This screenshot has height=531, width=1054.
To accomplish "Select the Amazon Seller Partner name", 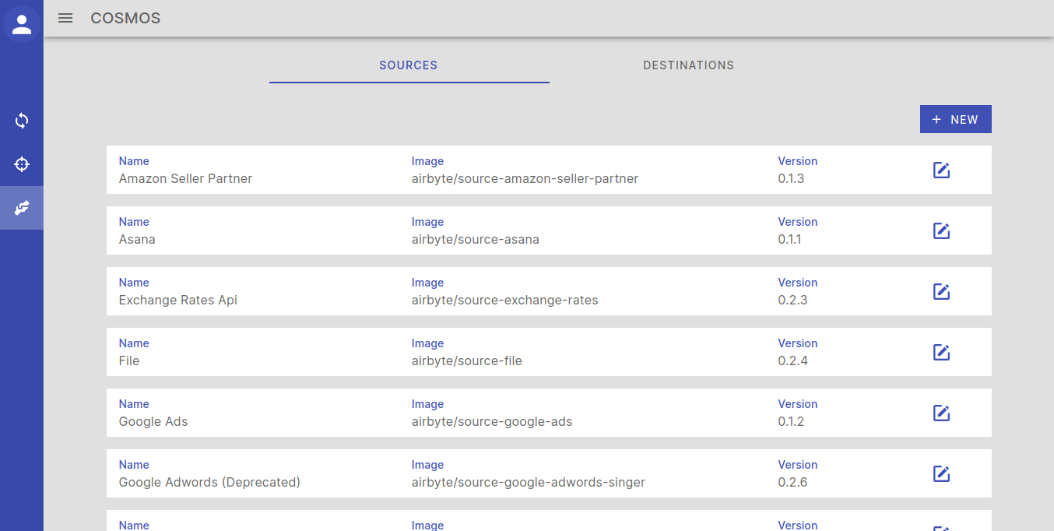I will pyautogui.click(x=185, y=178).
